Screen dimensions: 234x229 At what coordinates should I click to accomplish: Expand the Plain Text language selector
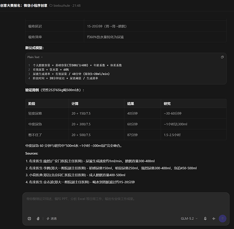click(35, 57)
